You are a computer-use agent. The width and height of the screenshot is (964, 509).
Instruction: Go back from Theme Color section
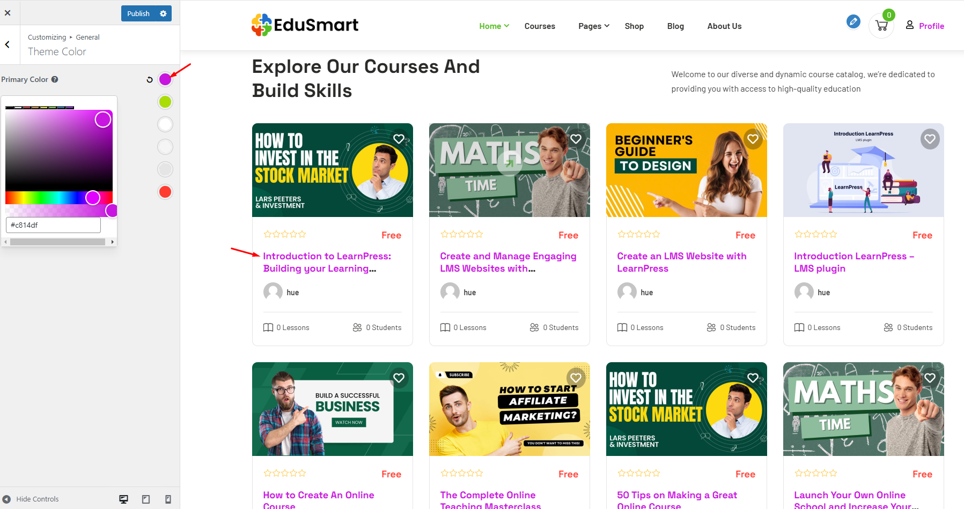point(8,44)
